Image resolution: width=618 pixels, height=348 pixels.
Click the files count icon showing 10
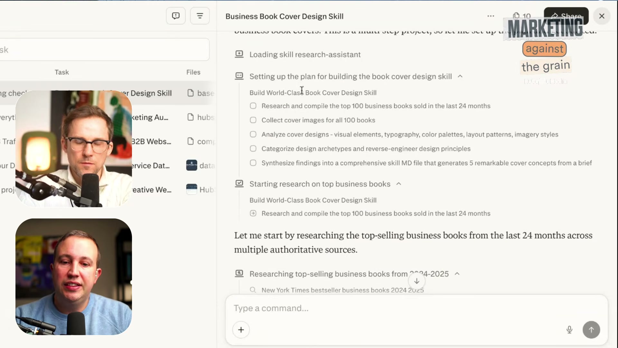(522, 16)
